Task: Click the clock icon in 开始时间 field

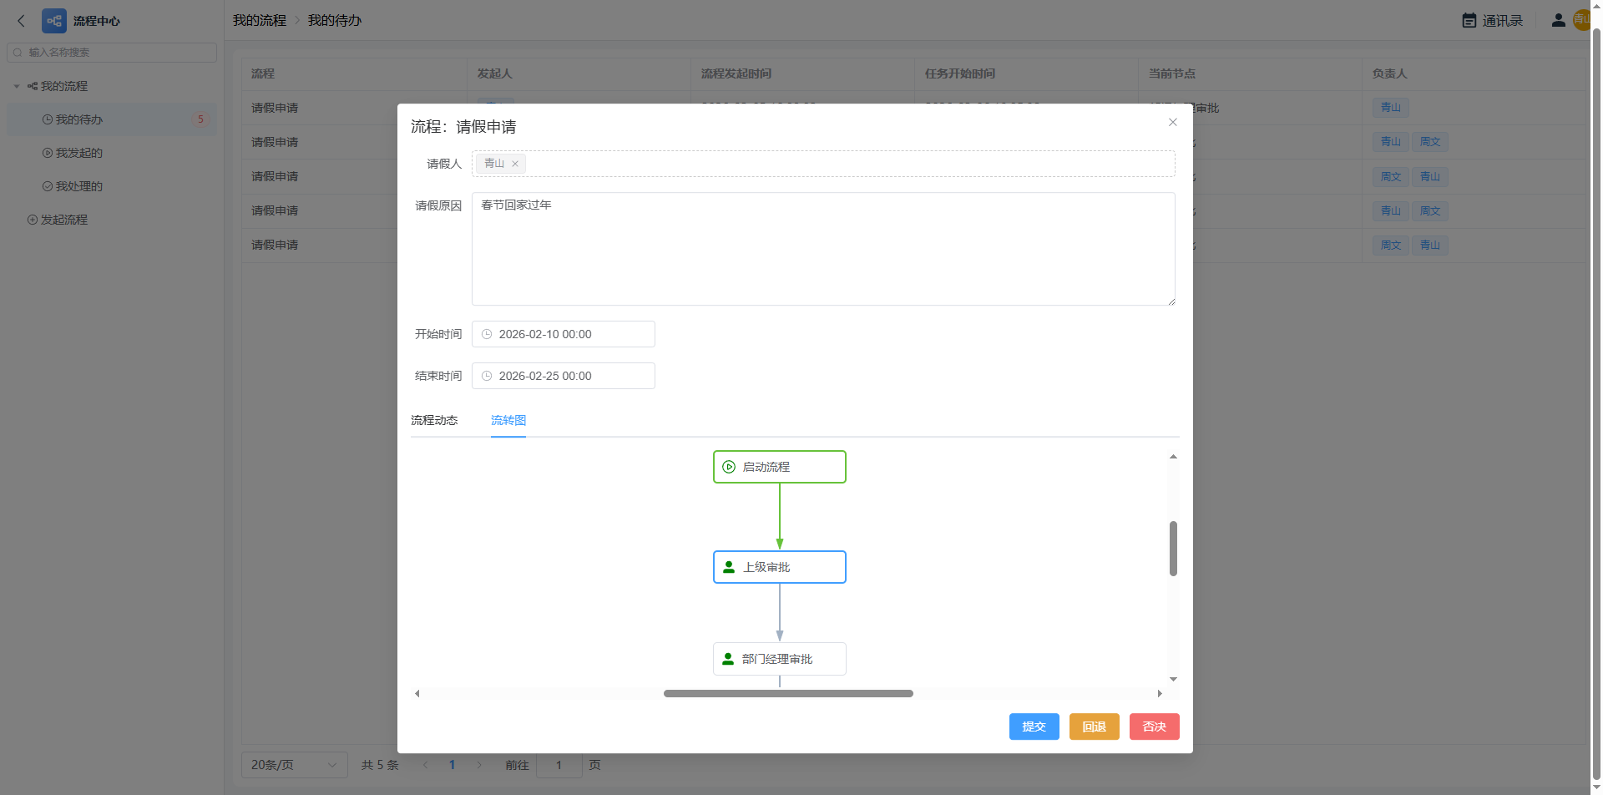Action: click(x=487, y=334)
